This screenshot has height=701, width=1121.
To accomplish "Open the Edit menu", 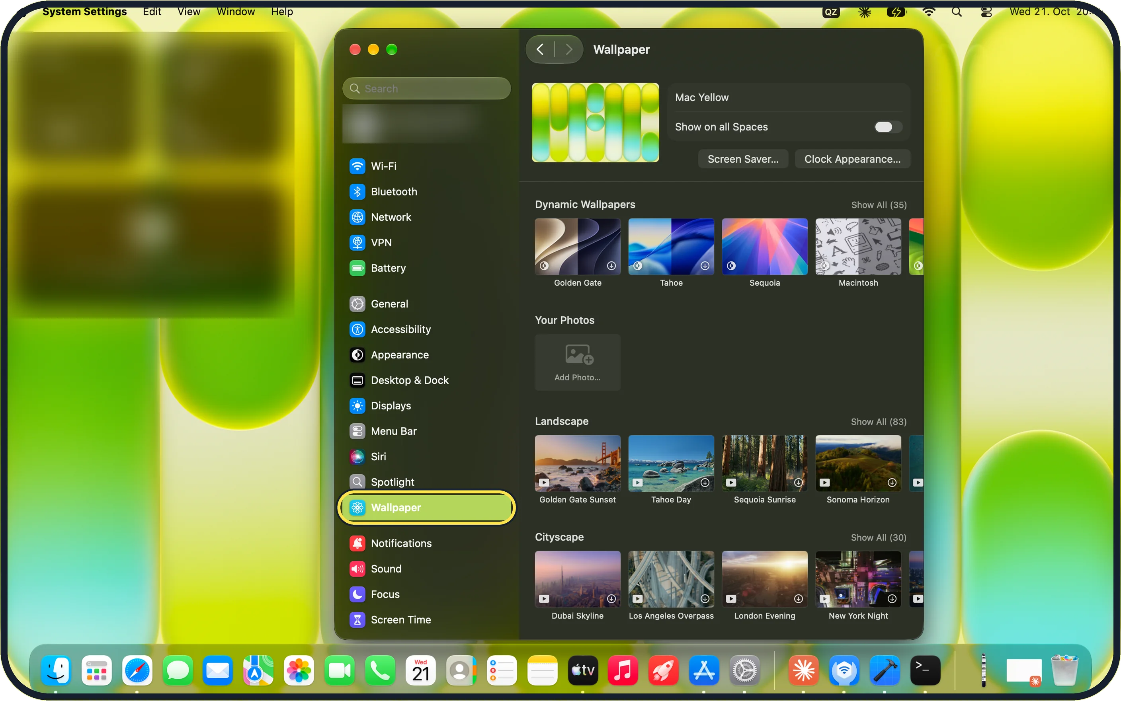I will [x=152, y=11].
